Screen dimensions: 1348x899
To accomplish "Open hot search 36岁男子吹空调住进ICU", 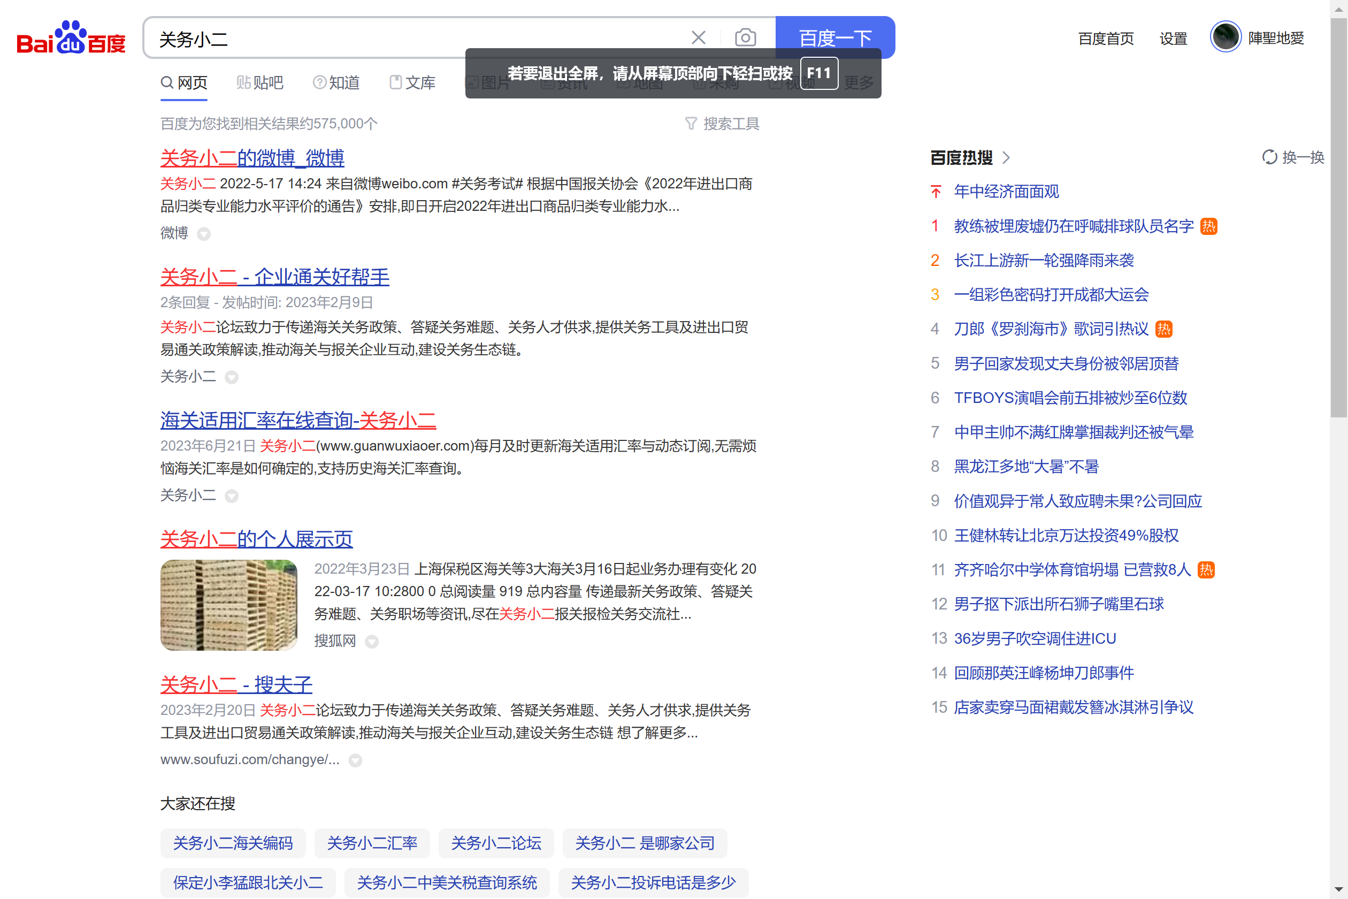I will click(x=1035, y=639).
